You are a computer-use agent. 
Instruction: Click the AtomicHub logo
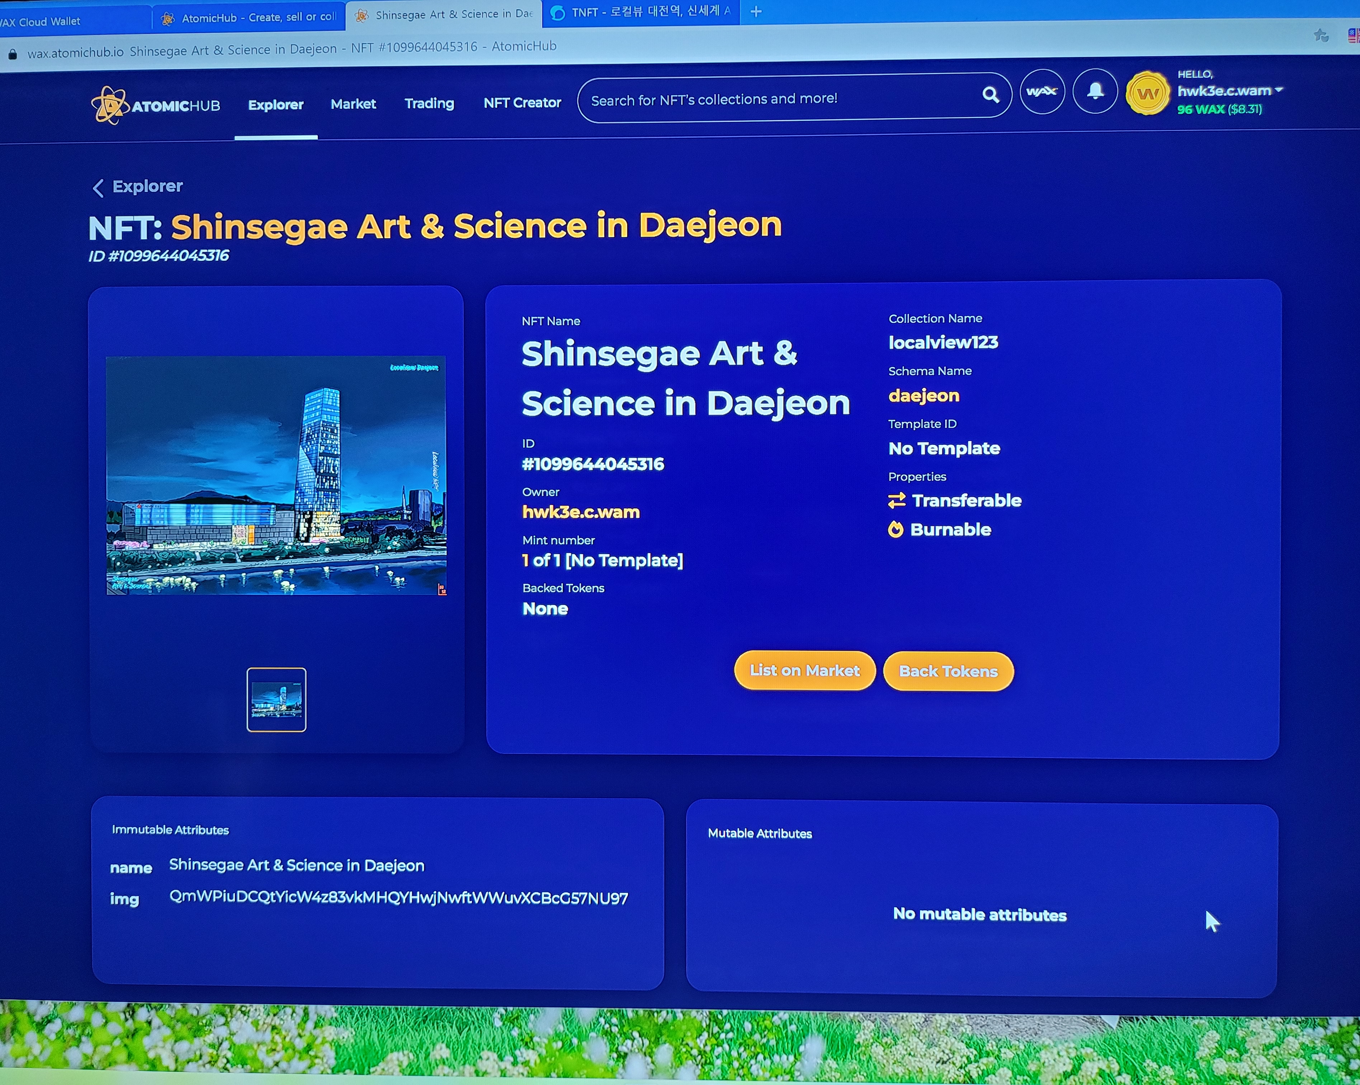click(155, 105)
